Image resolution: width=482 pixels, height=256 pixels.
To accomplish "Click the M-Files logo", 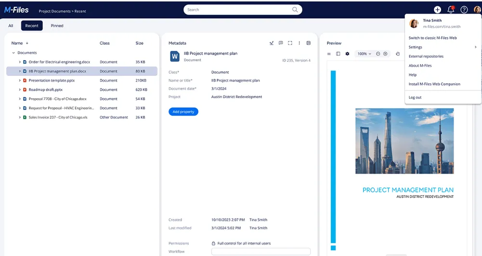I will coord(16,10).
